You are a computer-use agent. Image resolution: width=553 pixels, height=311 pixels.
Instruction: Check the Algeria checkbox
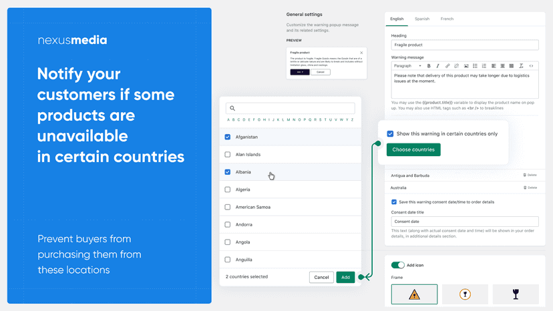tap(228, 190)
